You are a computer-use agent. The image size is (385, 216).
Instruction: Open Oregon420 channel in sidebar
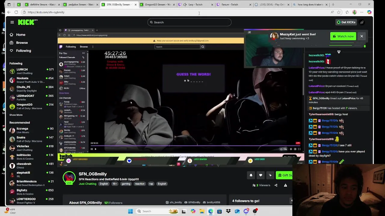pyautogui.click(x=32, y=106)
